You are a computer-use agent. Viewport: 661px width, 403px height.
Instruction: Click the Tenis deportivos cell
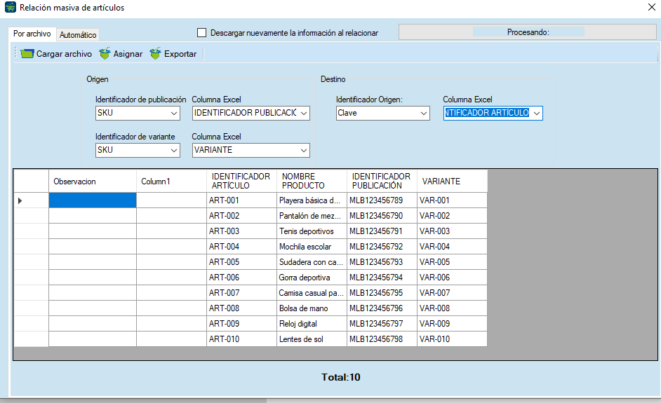click(312, 231)
